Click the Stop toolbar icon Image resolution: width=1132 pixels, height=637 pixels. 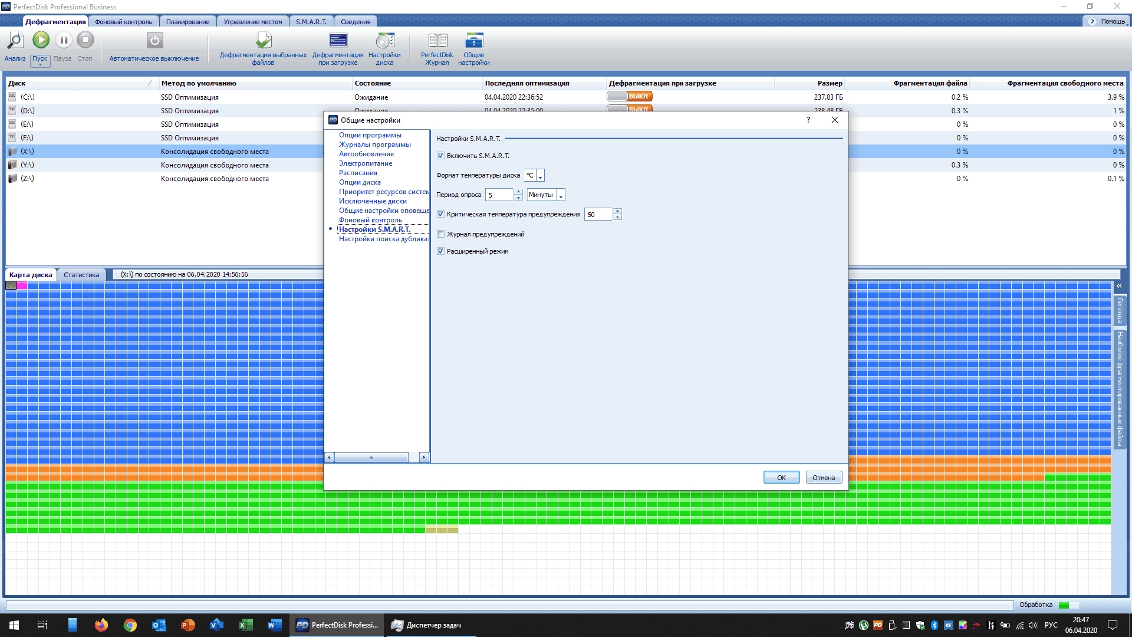pyautogui.click(x=85, y=40)
